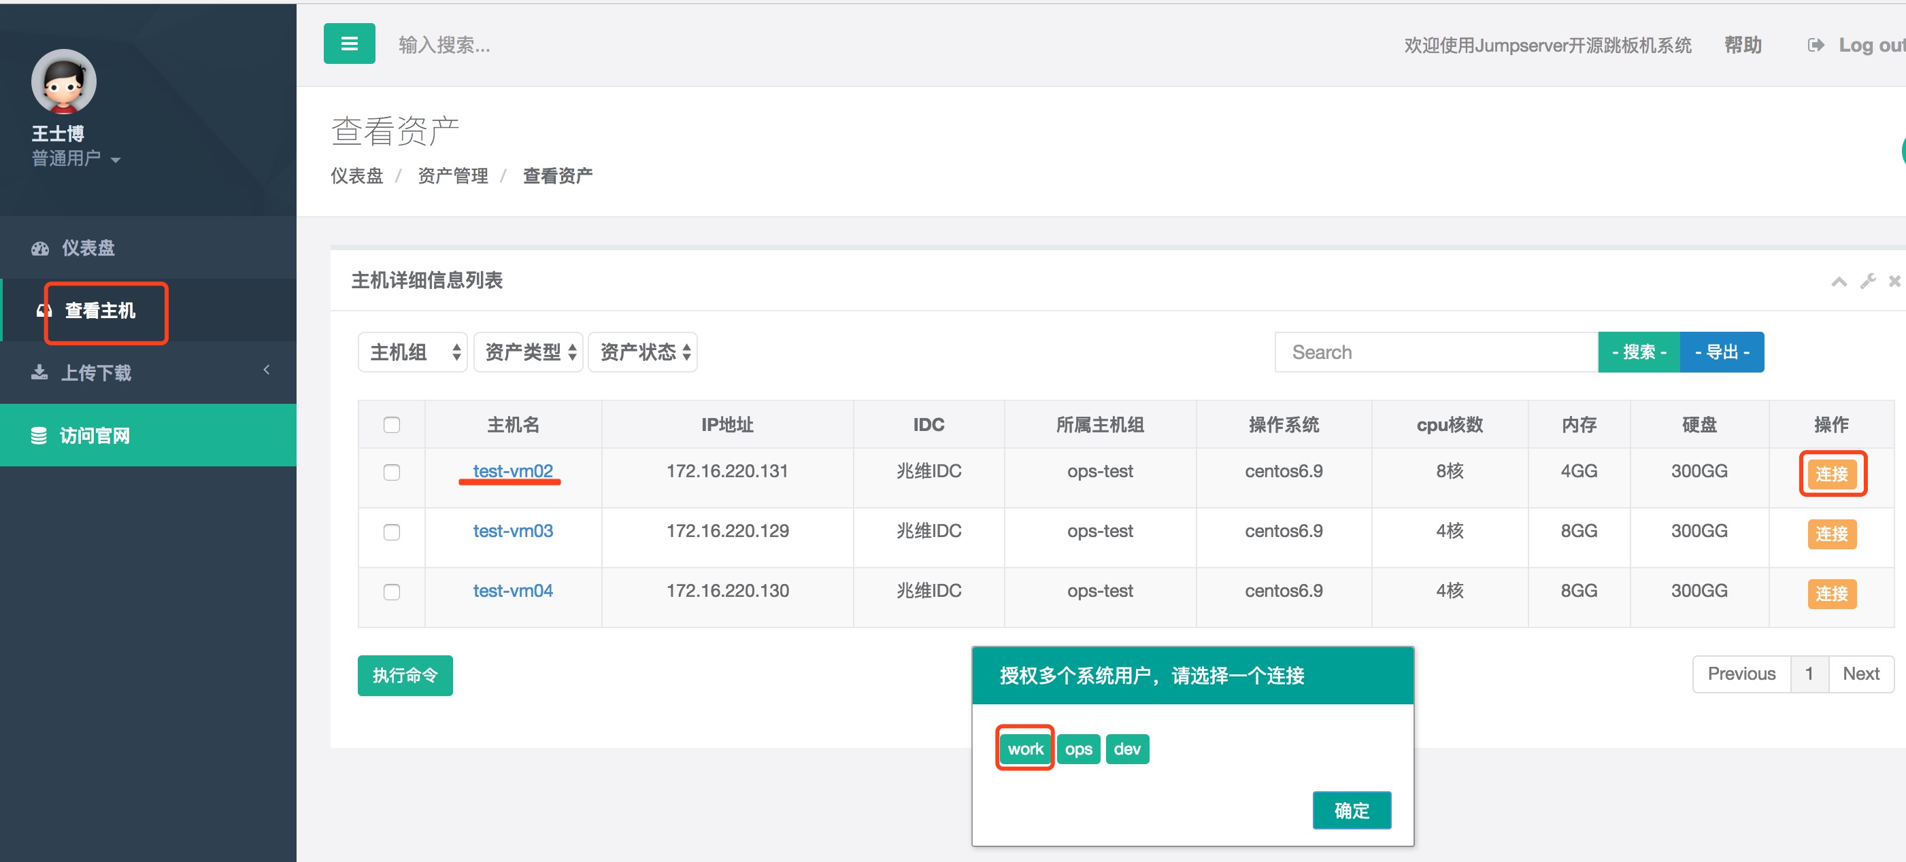Open the test-vm04 hostname link
Viewport: 1906px width, 862px height.
(x=513, y=591)
